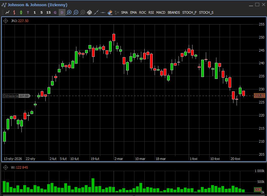This screenshot has height=196, width=267.
Task: Click the move handle of the volume panel
Action: click(5, 167)
